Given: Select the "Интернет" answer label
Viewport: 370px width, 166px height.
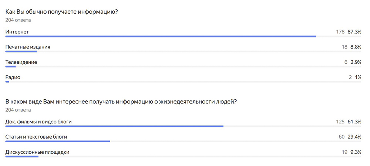Looking at the screenshot, I should click(x=17, y=32).
